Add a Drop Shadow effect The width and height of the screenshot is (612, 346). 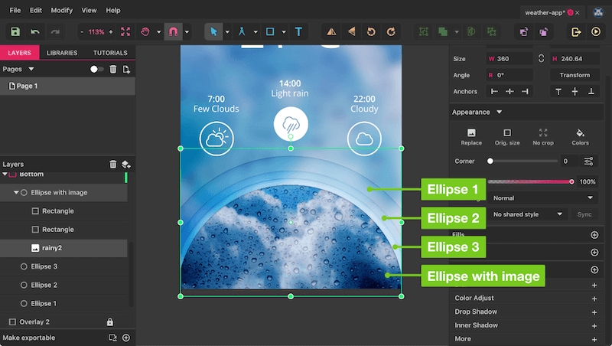tap(594, 312)
